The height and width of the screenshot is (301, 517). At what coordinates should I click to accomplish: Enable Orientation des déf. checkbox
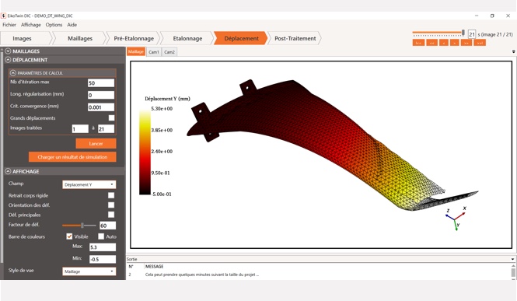(x=111, y=205)
